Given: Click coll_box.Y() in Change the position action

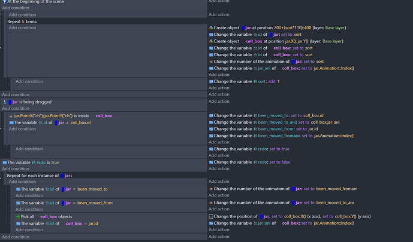Looking at the screenshot, I should coord(346,216).
